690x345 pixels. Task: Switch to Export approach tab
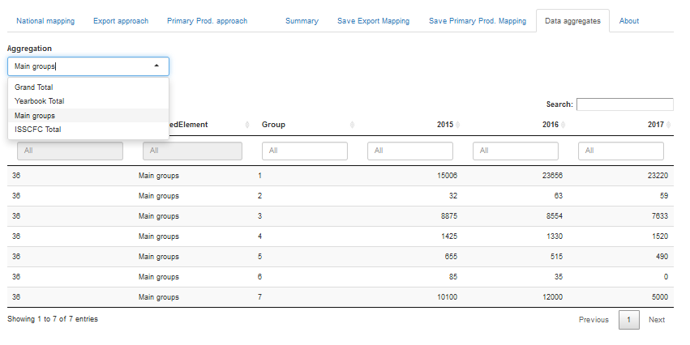[121, 21]
